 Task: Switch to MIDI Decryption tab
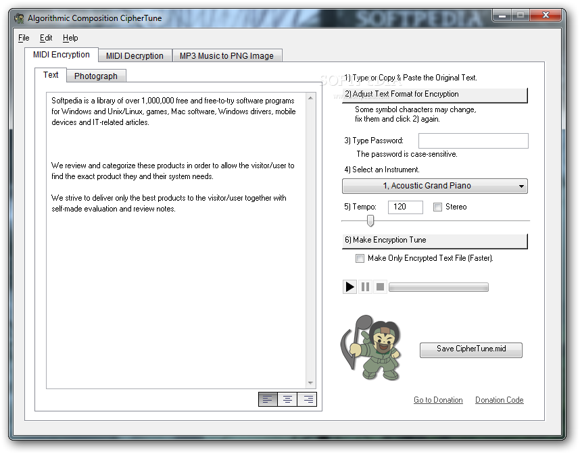135,56
